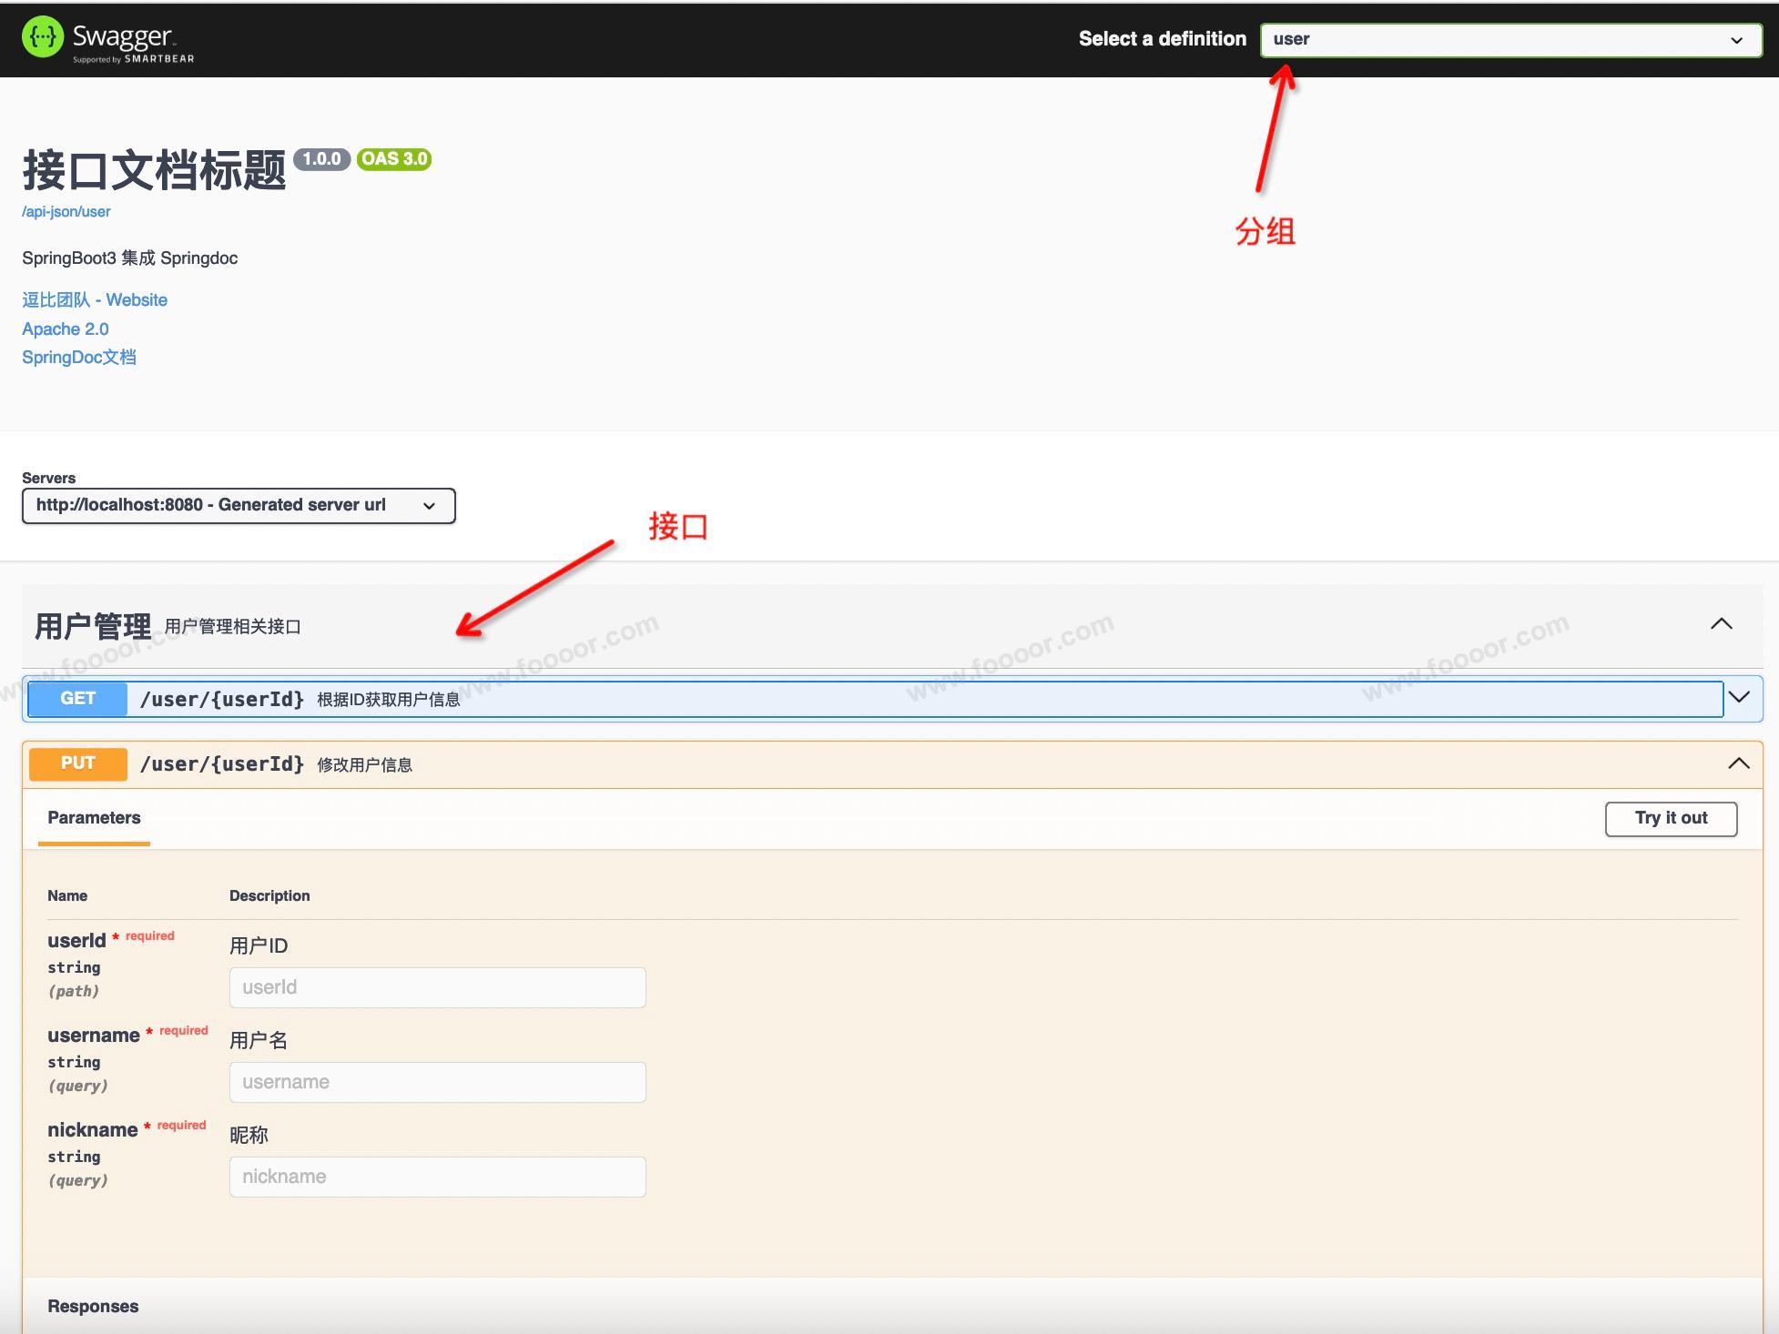The image size is (1779, 1334).
Task: Open the SpringDoc文档 link
Action: 79,358
